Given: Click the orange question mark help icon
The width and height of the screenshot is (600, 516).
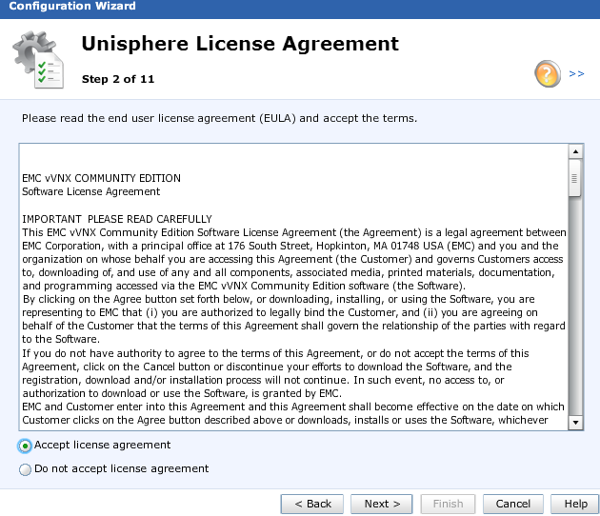Looking at the screenshot, I should pos(548,73).
